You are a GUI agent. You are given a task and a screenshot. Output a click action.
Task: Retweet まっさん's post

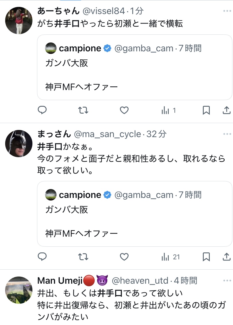[x=83, y=257]
